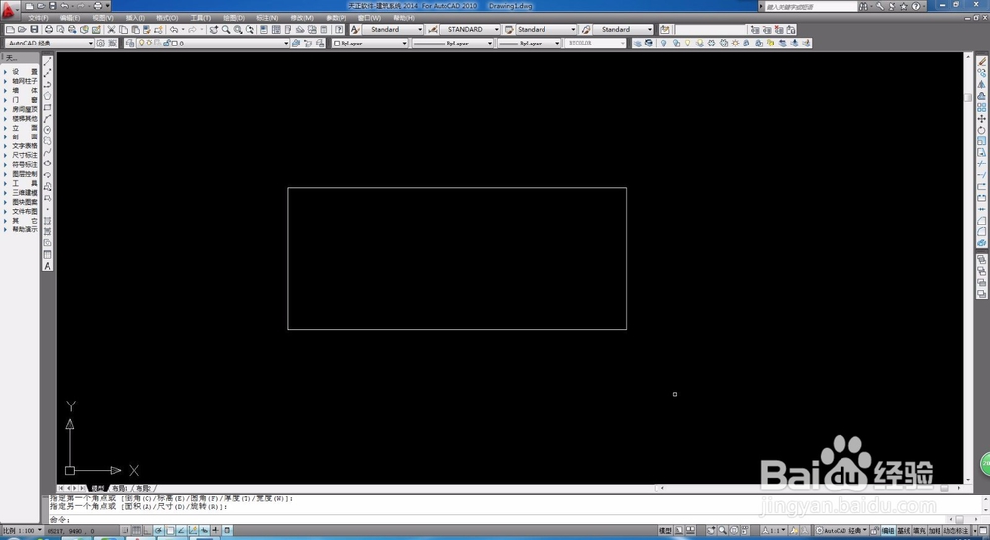Image resolution: width=990 pixels, height=540 pixels.
Task: Click the Cut scissors icon
Action: point(111,29)
